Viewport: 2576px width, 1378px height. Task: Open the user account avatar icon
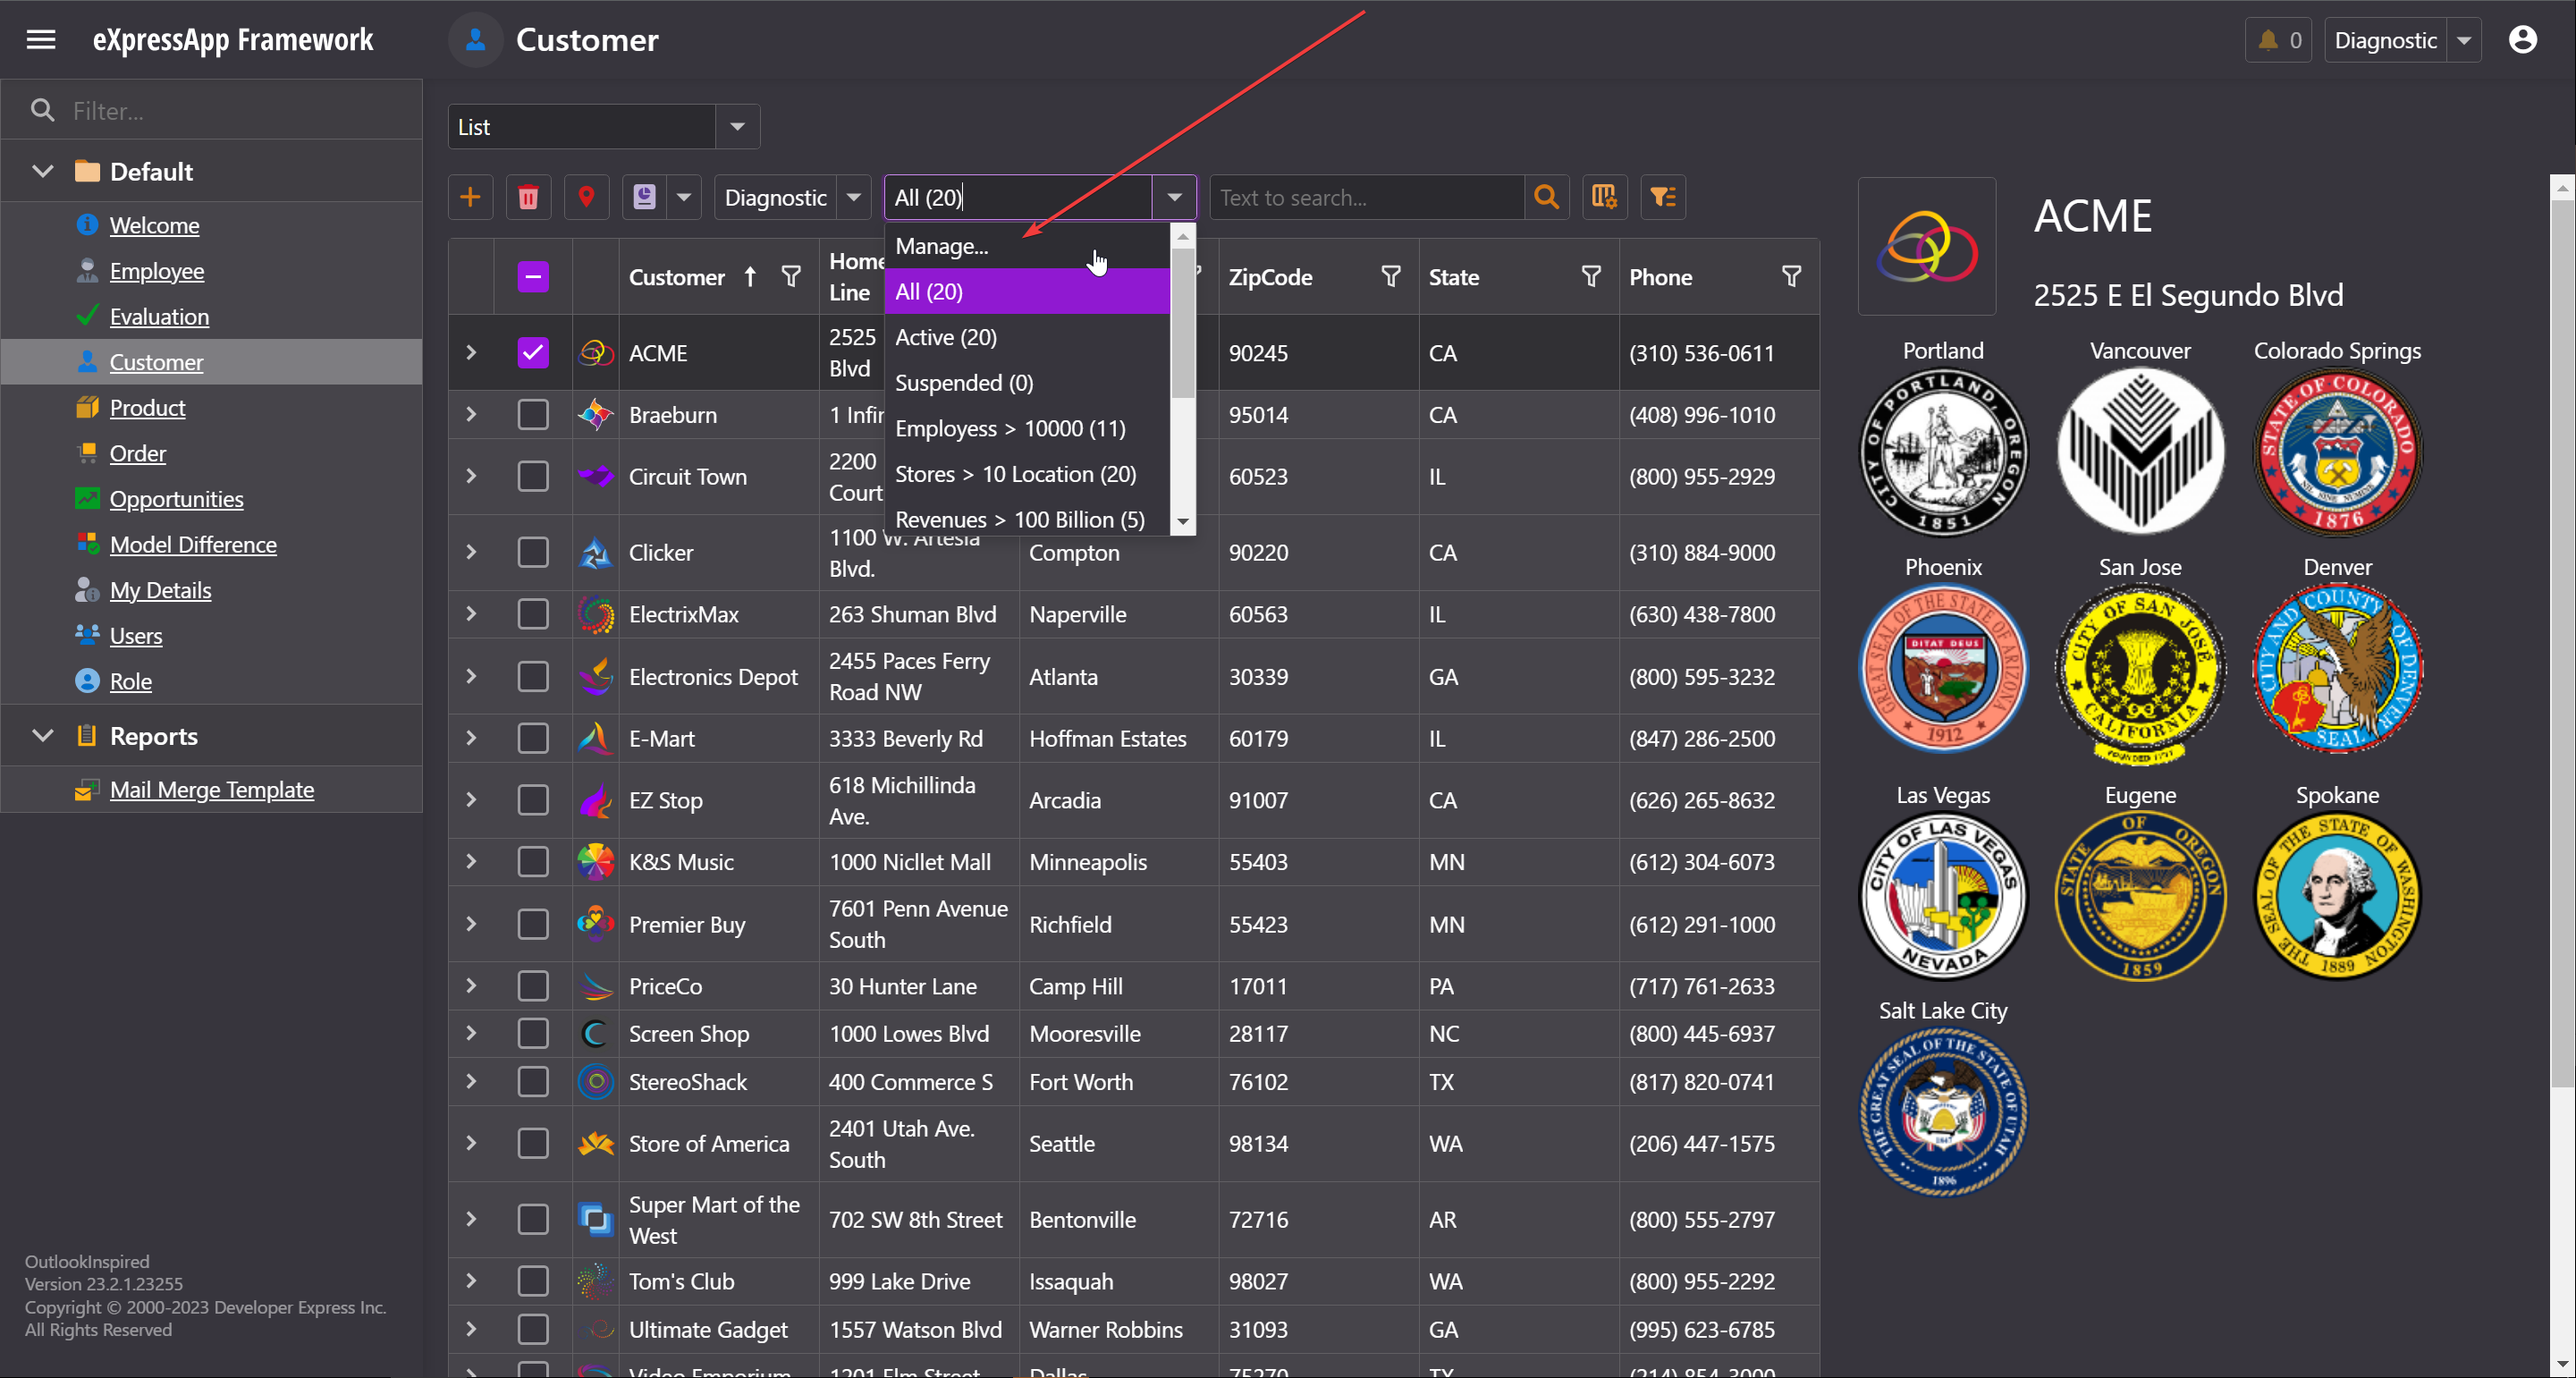pos(2521,40)
